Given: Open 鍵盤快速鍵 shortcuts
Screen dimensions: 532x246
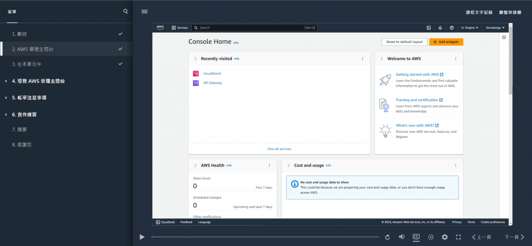Looking at the screenshot, I should [510, 12].
